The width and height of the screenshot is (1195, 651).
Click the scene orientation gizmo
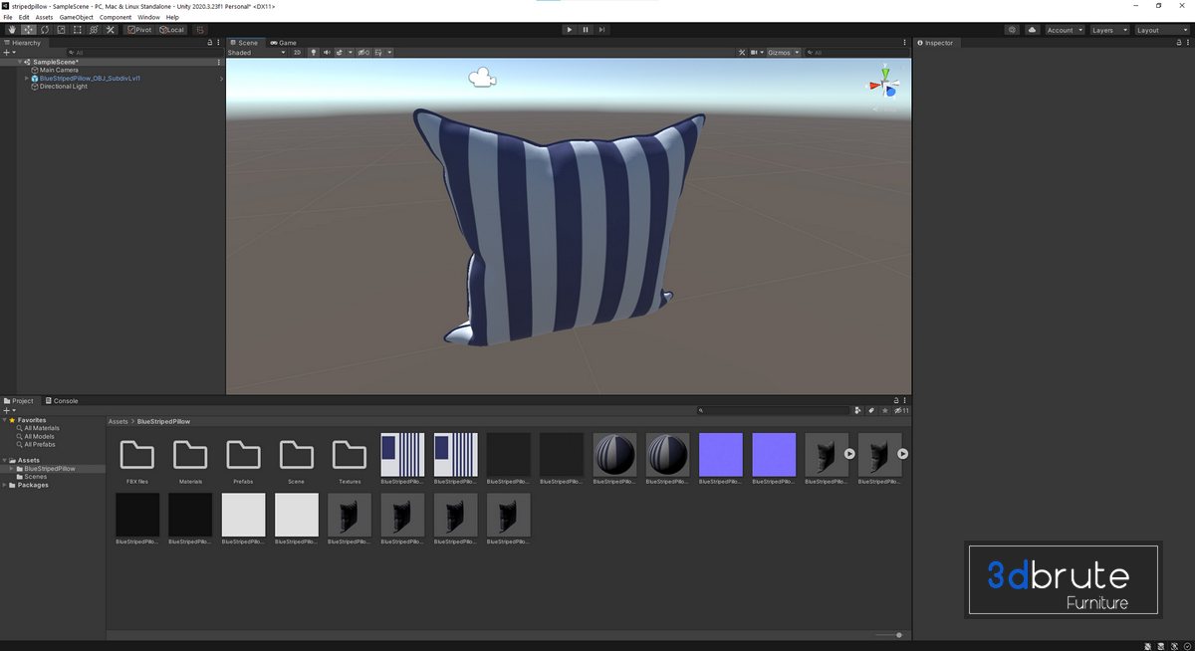click(x=883, y=84)
